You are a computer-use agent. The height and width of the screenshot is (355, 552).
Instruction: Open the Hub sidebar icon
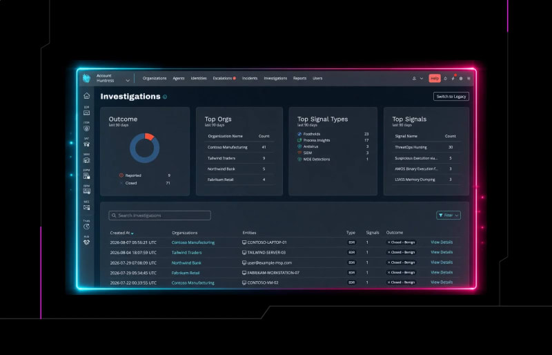click(87, 242)
